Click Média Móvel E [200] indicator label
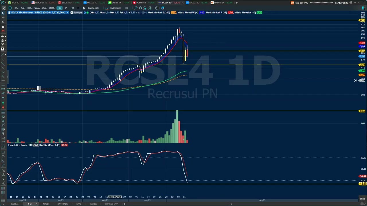367x206 pixels. pyautogui.click(x=159, y=13)
